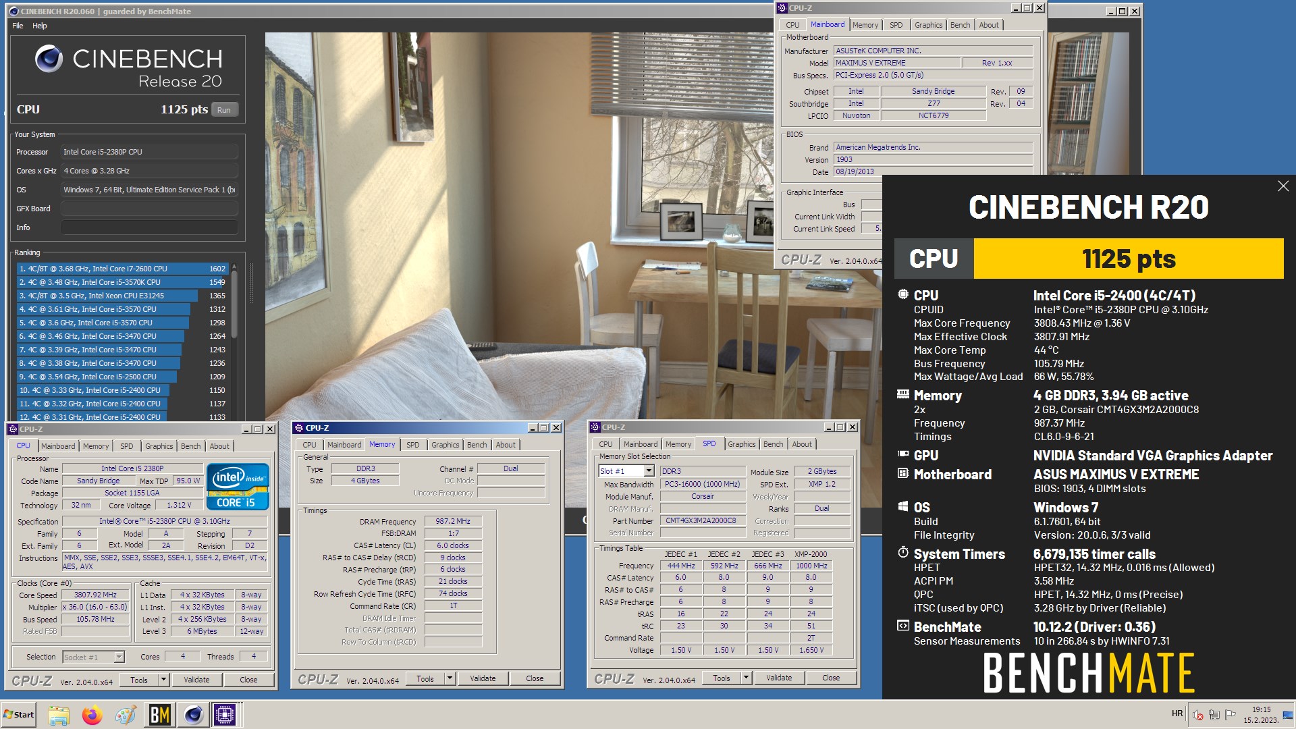Select SPD tab in CPU-Z Memory window
This screenshot has width=1296, height=729.
click(412, 445)
